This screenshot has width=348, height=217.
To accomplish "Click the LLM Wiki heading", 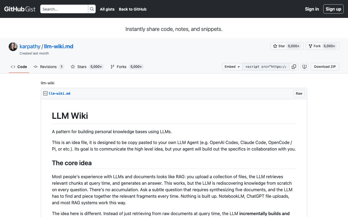I will tap(70, 116).
